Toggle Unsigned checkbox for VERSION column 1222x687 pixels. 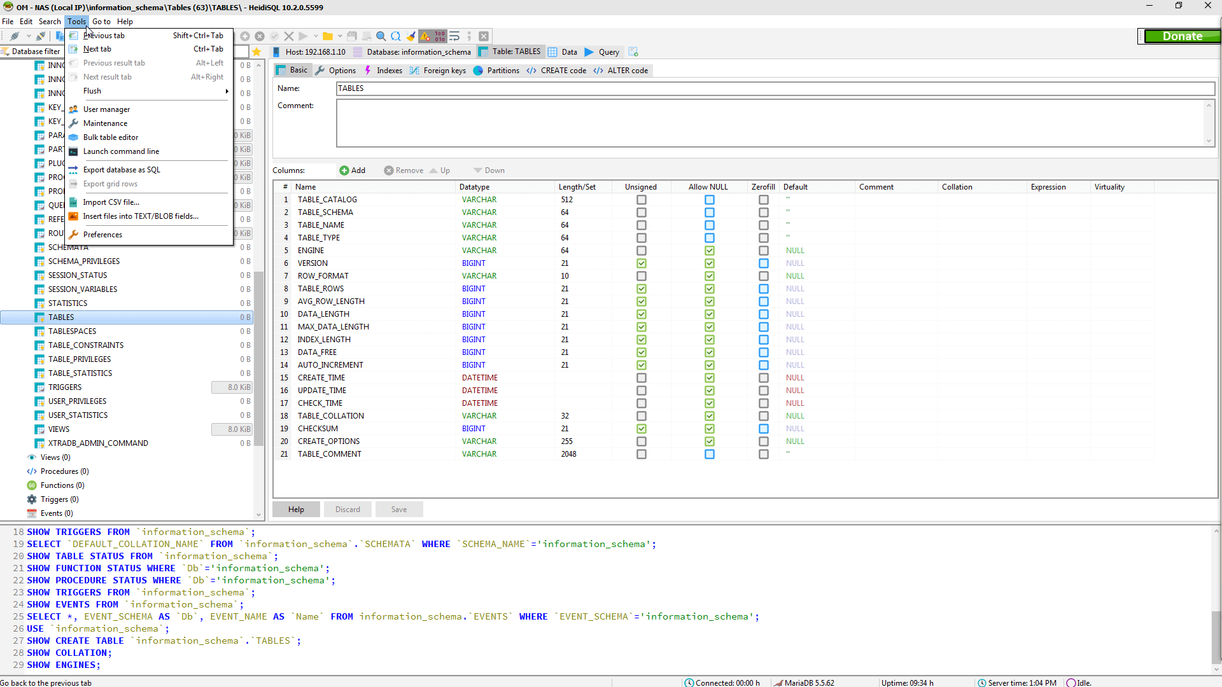pos(641,263)
